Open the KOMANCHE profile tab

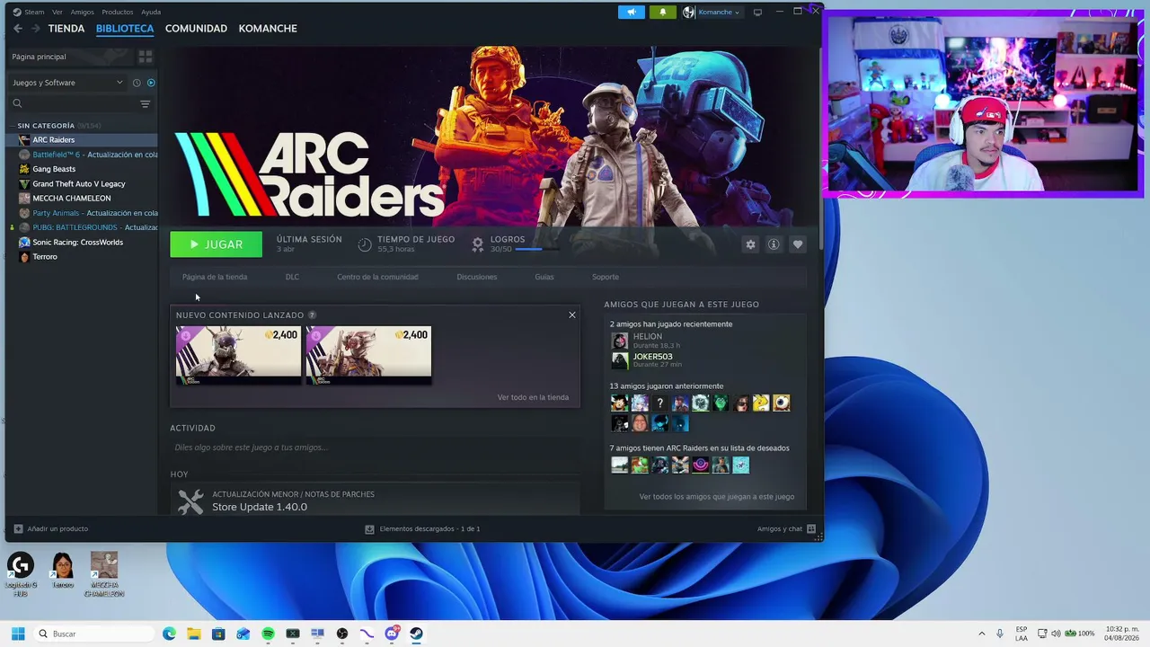[268, 29]
